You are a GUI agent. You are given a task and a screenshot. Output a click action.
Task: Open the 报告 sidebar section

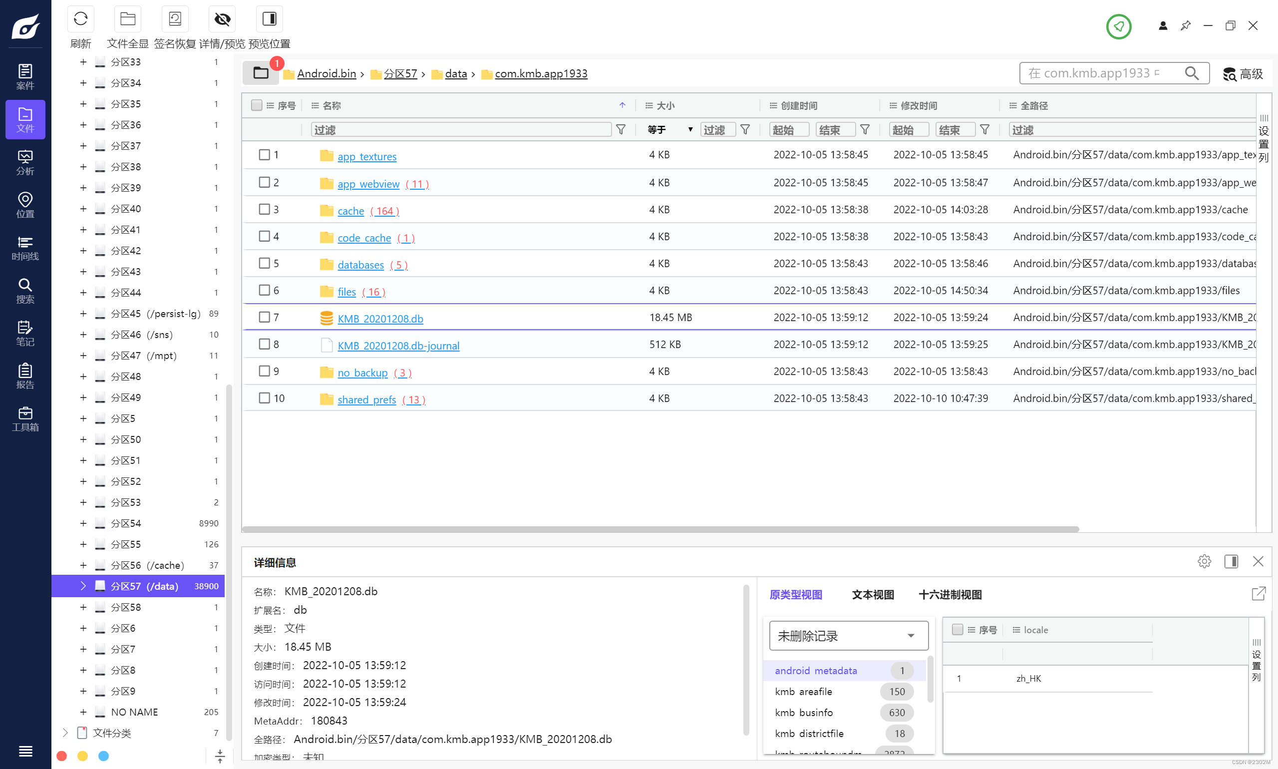pyautogui.click(x=25, y=376)
